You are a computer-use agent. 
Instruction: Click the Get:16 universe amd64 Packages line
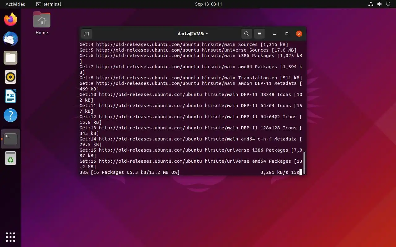click(x=191, y=164)
